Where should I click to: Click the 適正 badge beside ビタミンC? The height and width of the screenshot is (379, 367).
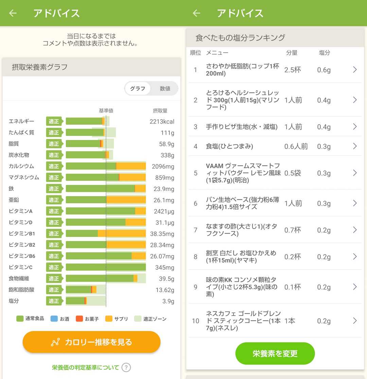pos(54,267)
